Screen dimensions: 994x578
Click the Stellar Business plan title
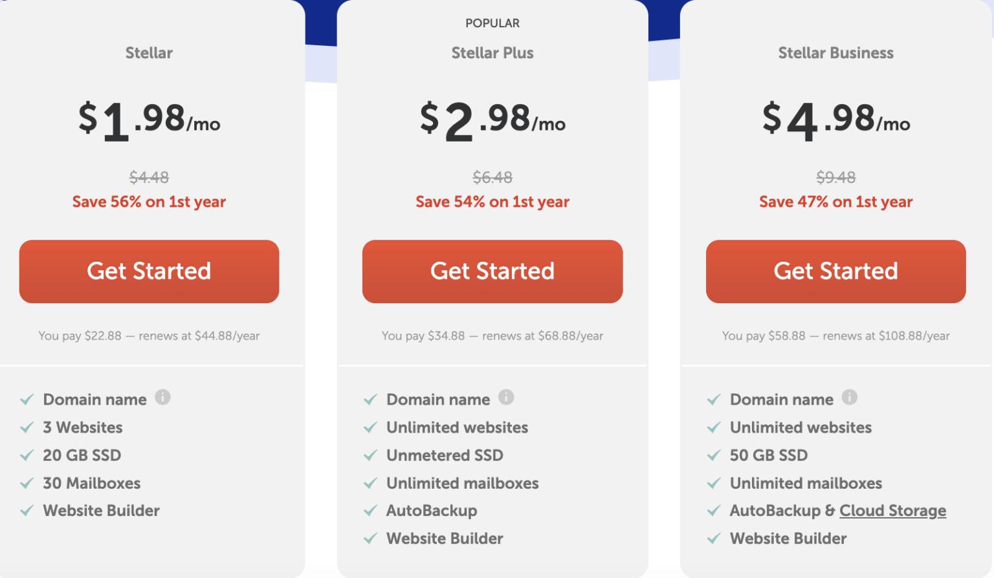(x=835, y=53)
